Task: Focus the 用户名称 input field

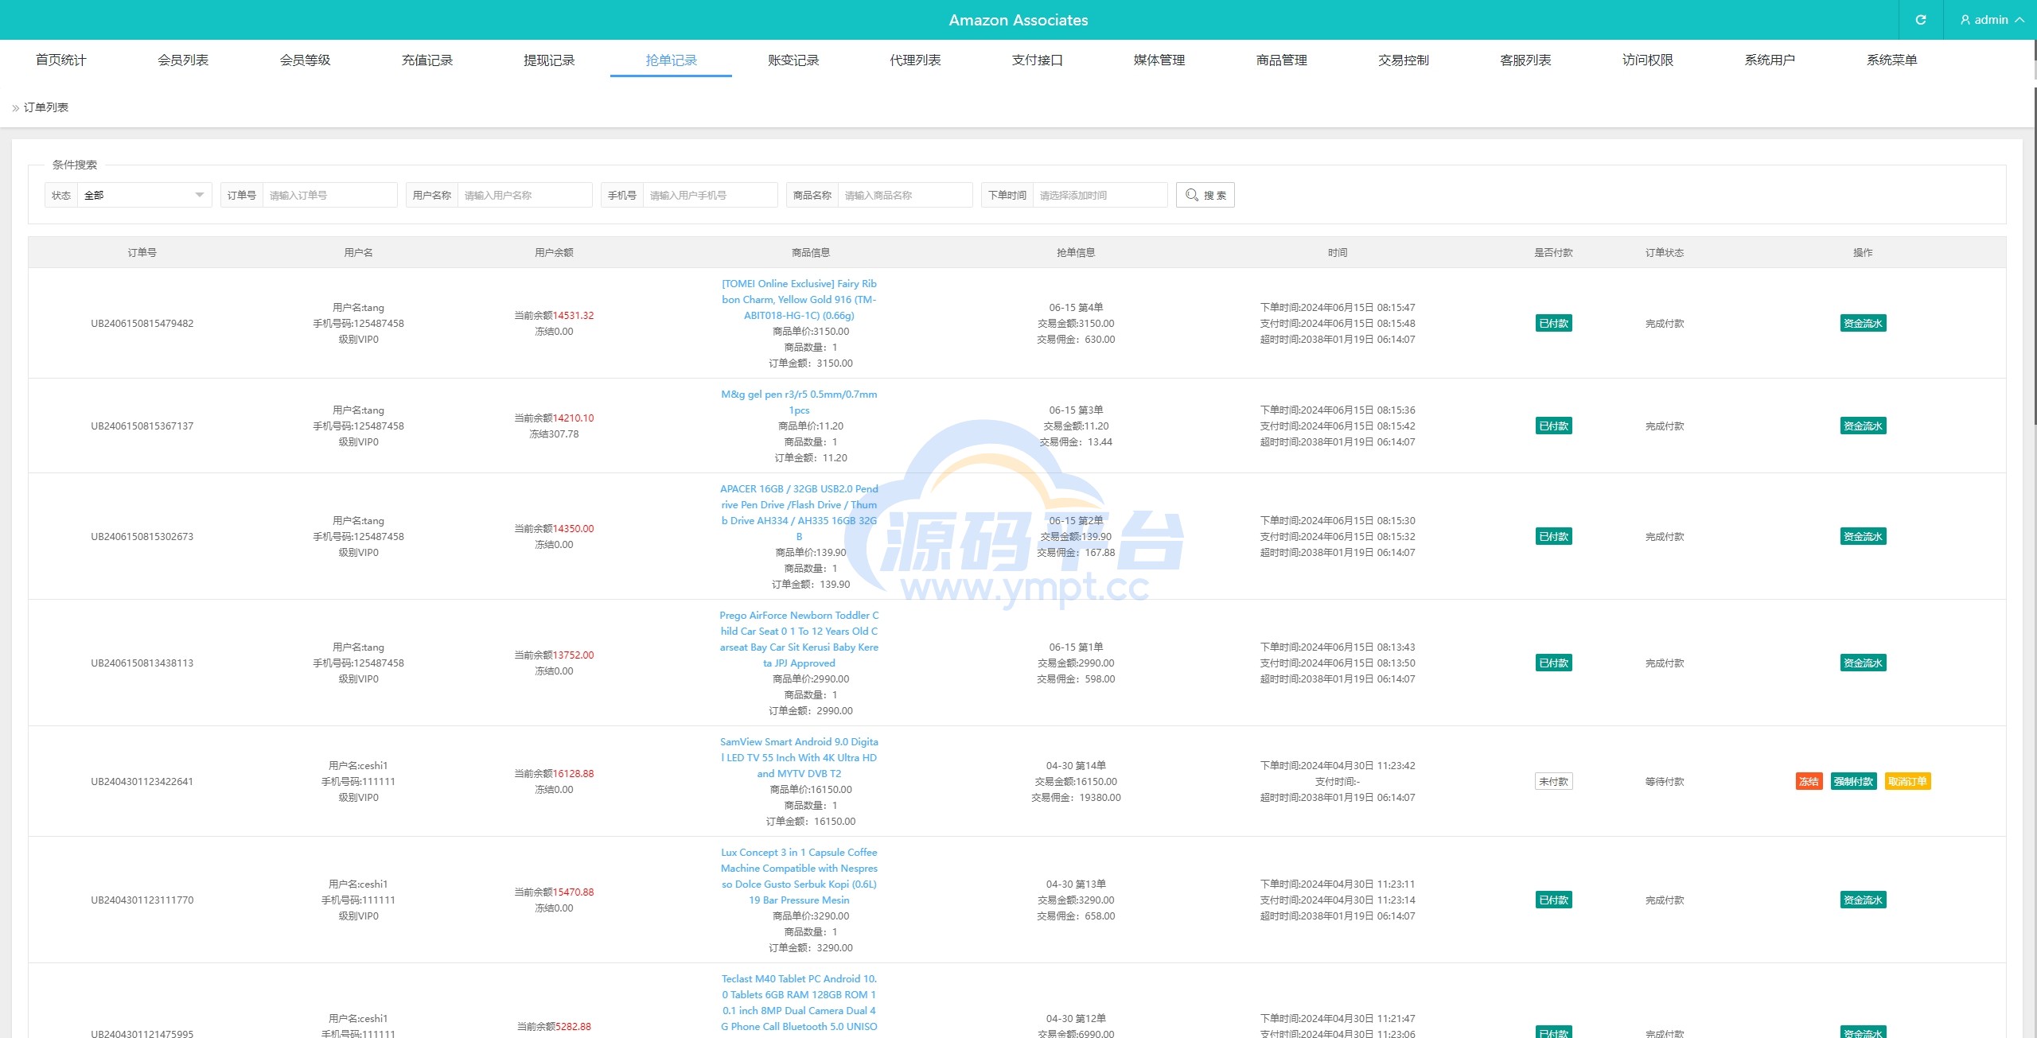Action: (x=524, y=195)
